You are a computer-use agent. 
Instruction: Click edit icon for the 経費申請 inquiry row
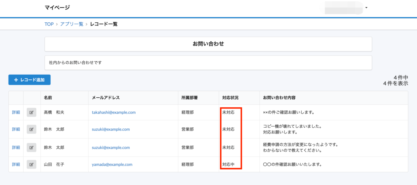point(31,148)
